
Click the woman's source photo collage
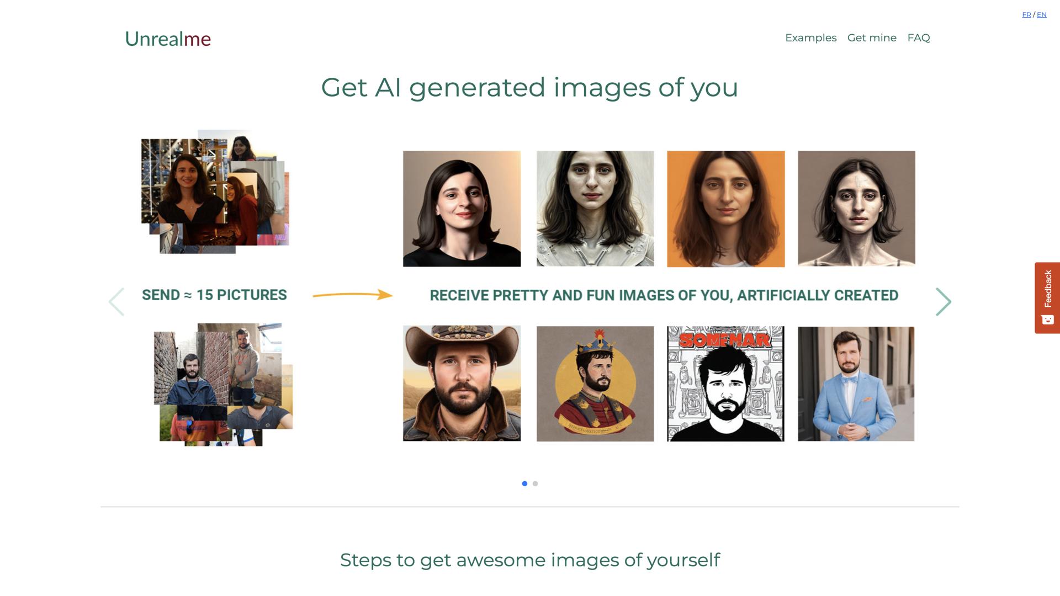(215, 192)
